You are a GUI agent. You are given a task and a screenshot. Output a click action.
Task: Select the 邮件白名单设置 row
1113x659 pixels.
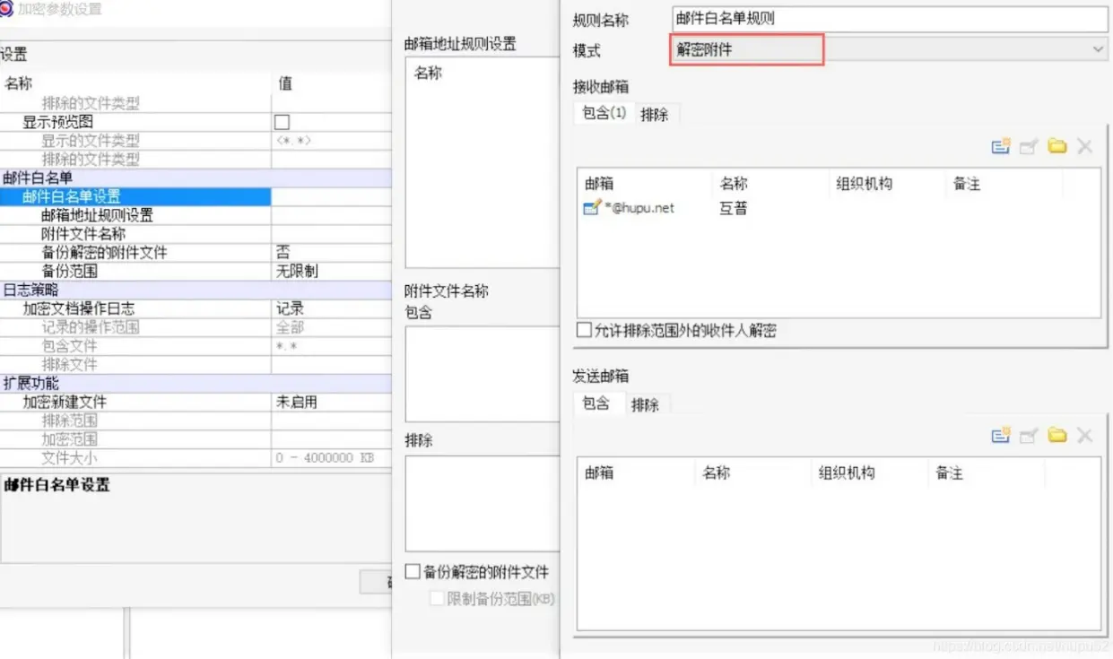pos(135,196)
